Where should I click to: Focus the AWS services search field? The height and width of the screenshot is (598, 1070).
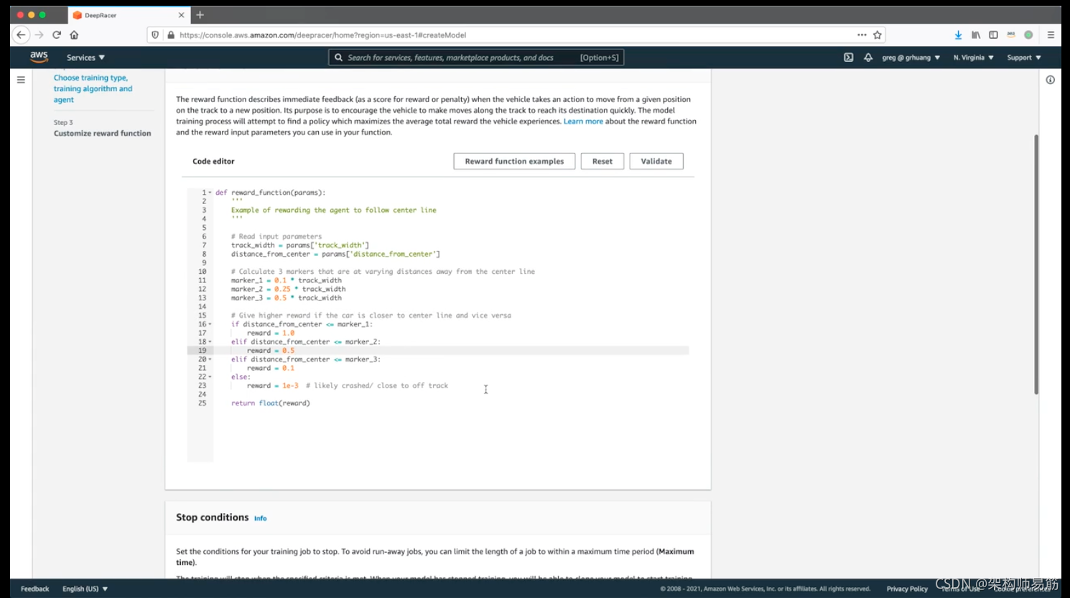476,57
